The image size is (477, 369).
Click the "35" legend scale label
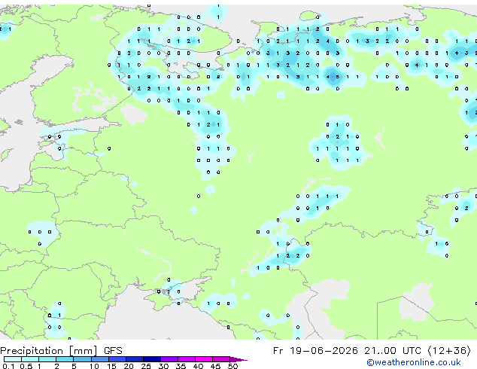181,366
